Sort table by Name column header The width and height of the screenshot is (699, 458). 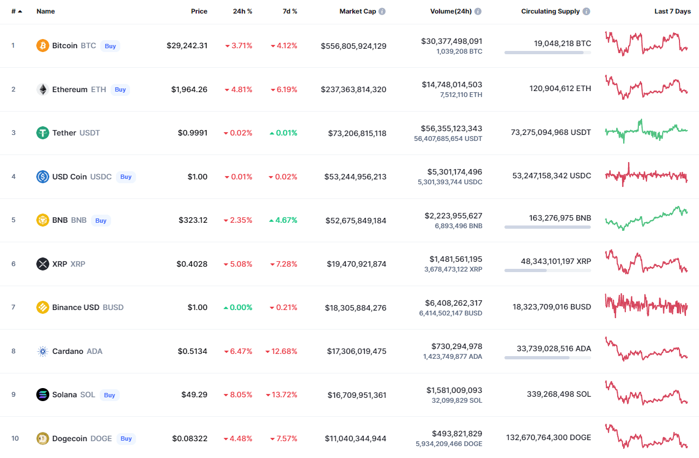coord(46,11)
